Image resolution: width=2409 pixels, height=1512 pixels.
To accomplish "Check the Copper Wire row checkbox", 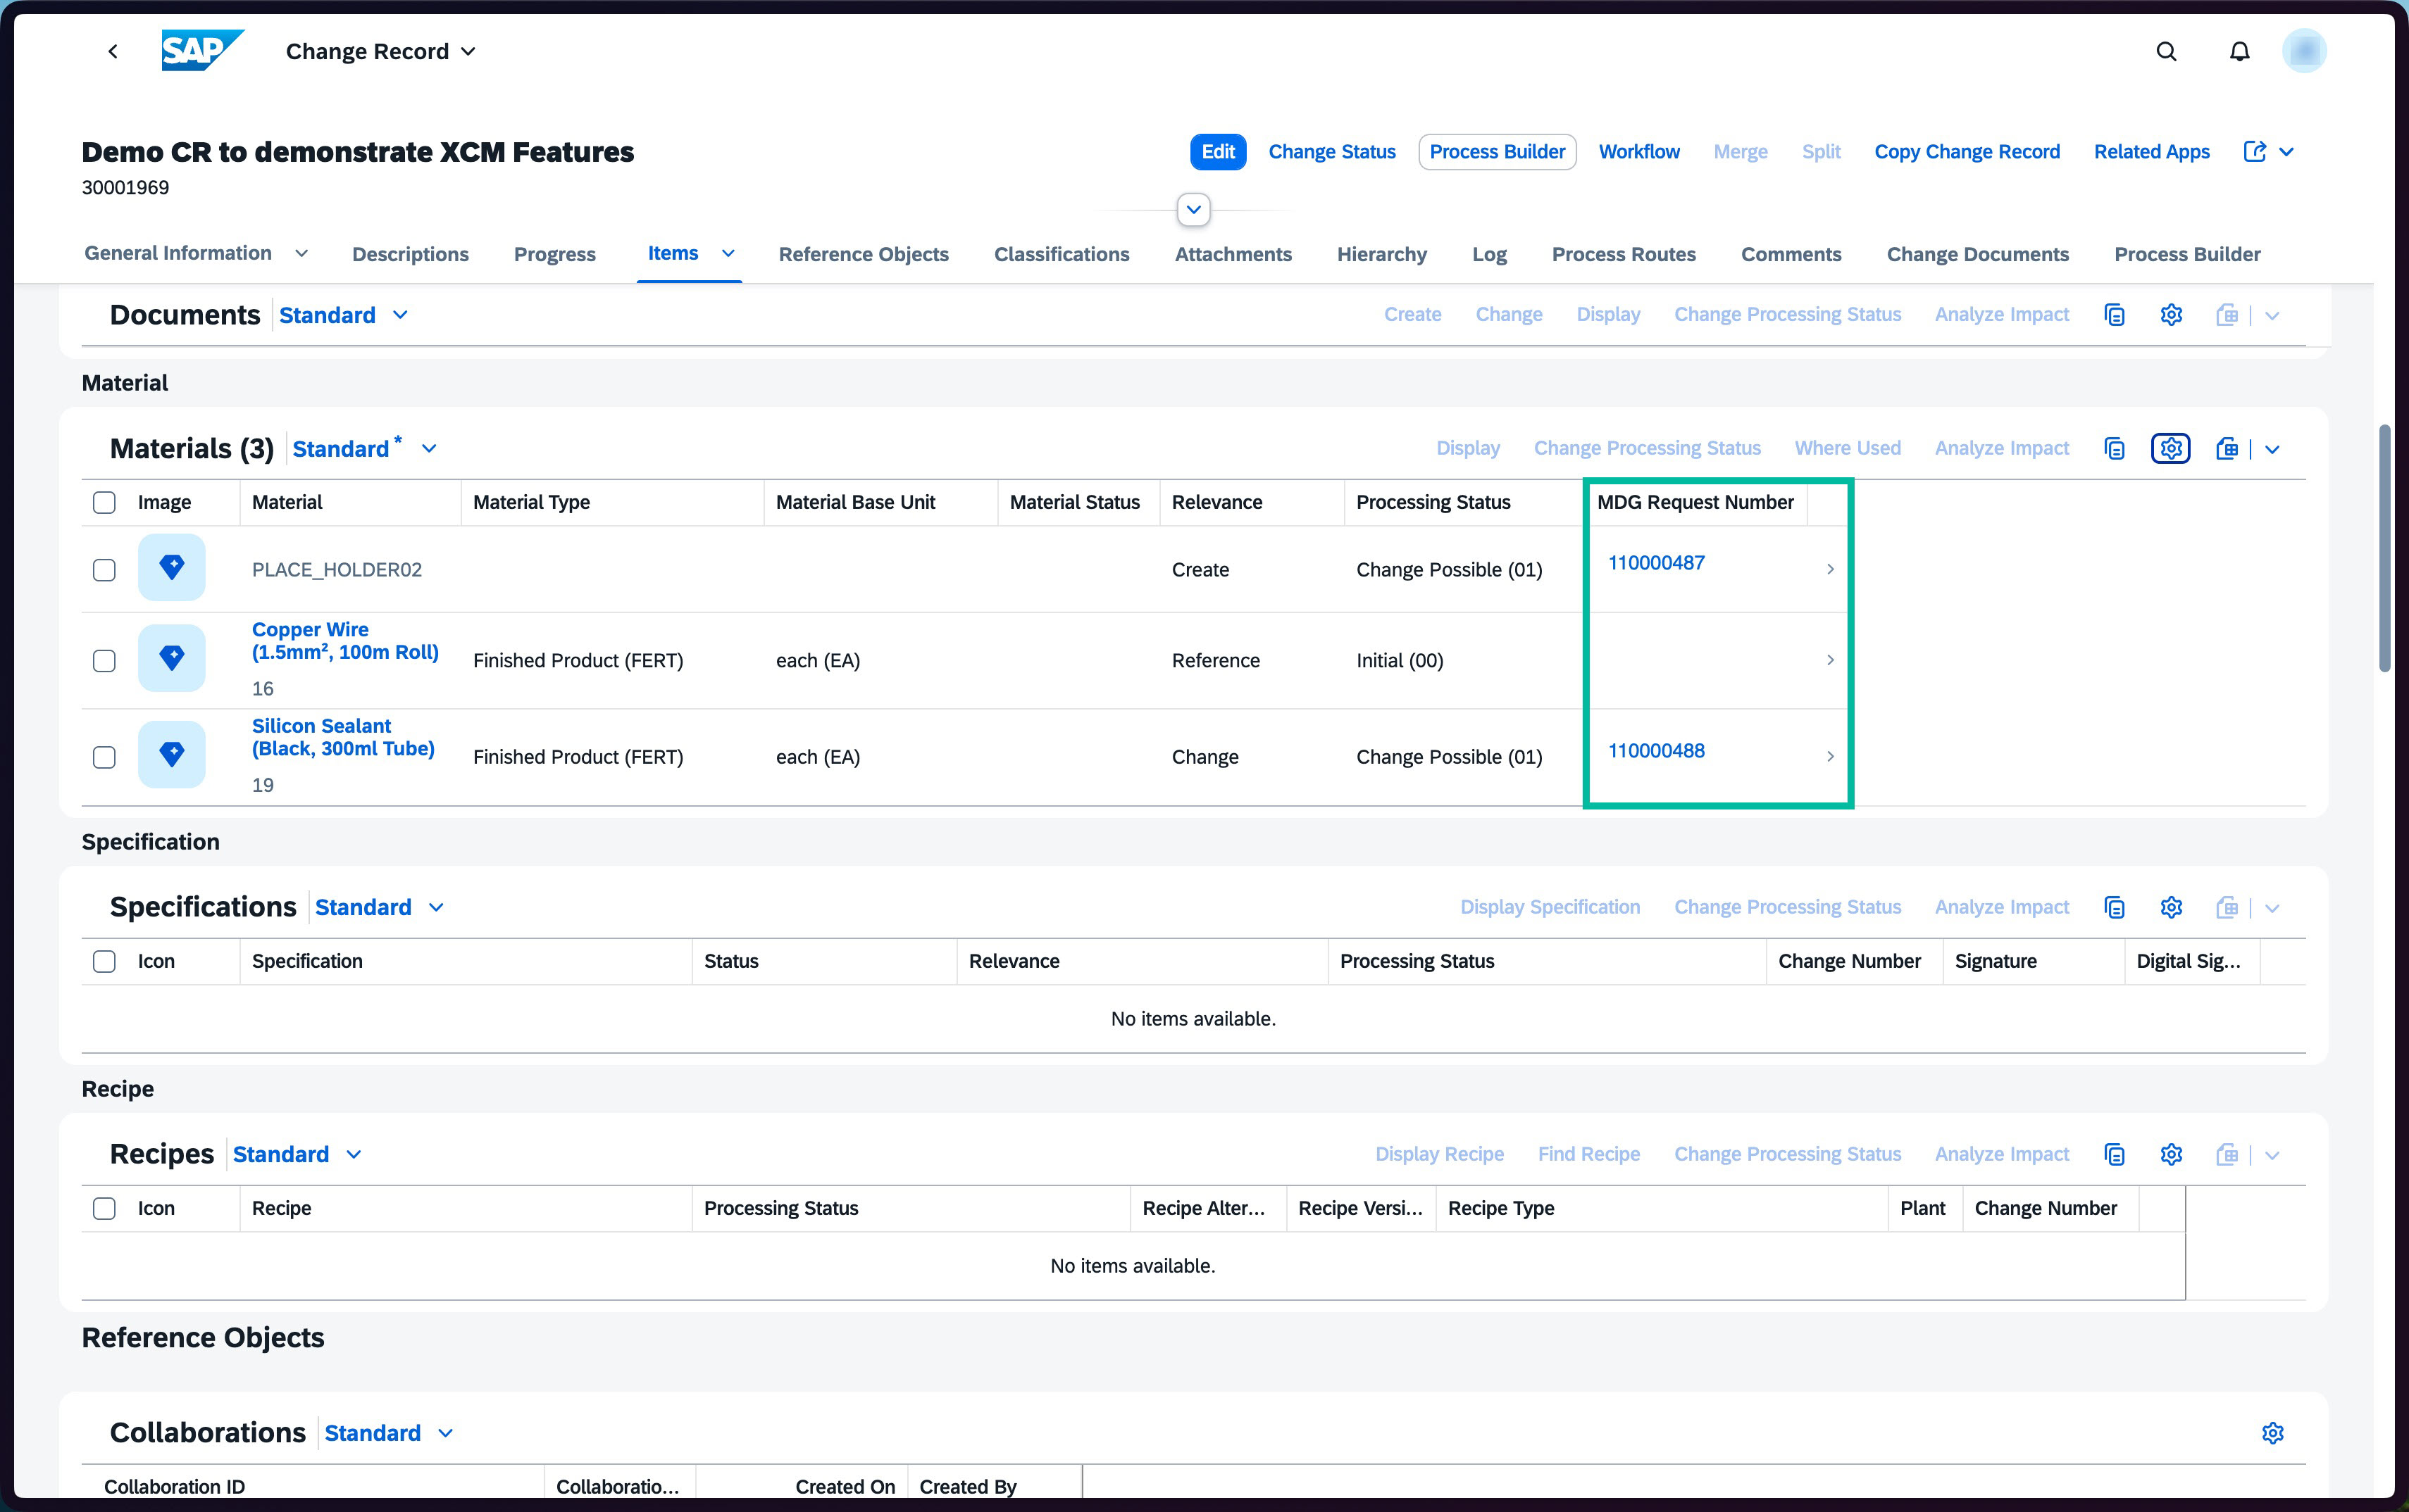I will (104, 661).
